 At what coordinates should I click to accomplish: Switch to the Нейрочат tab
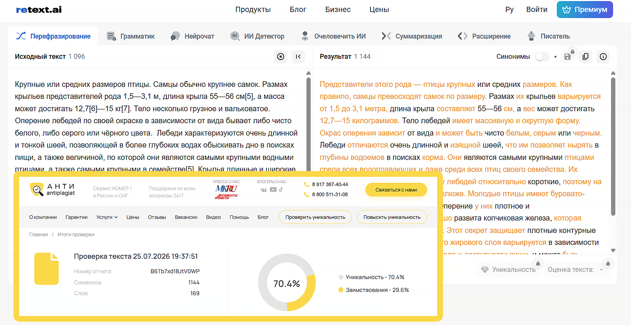pyautogui.click(x=193, y=36)
